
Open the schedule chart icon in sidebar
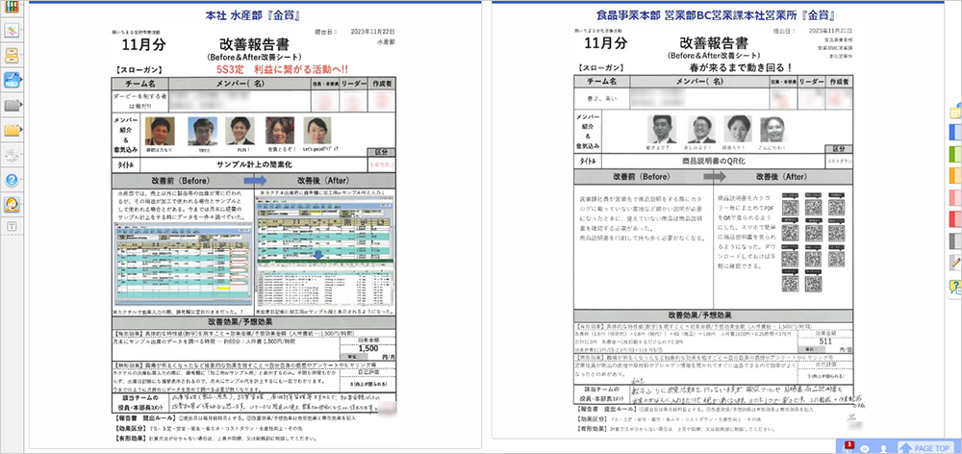(12, 31)
